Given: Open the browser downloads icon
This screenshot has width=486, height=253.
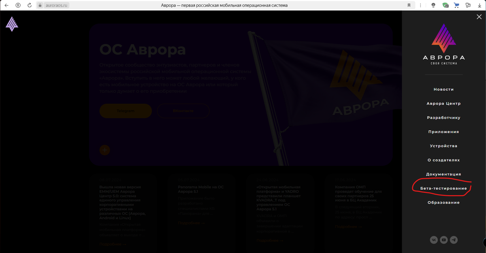Looking at the screenshot, I should (x=480, y=5).
